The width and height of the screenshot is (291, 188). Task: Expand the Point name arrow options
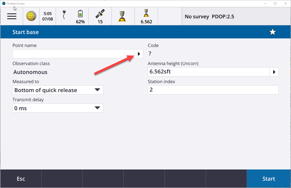pos(139,54)
